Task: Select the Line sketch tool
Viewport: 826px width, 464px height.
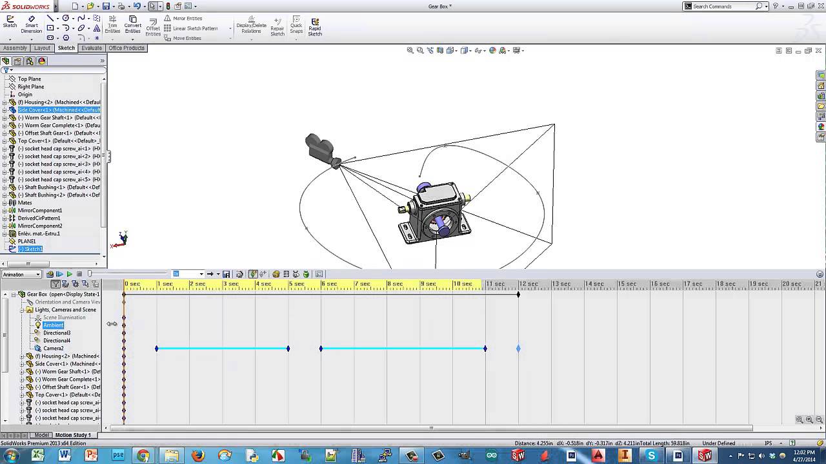Action: (50, 19)
